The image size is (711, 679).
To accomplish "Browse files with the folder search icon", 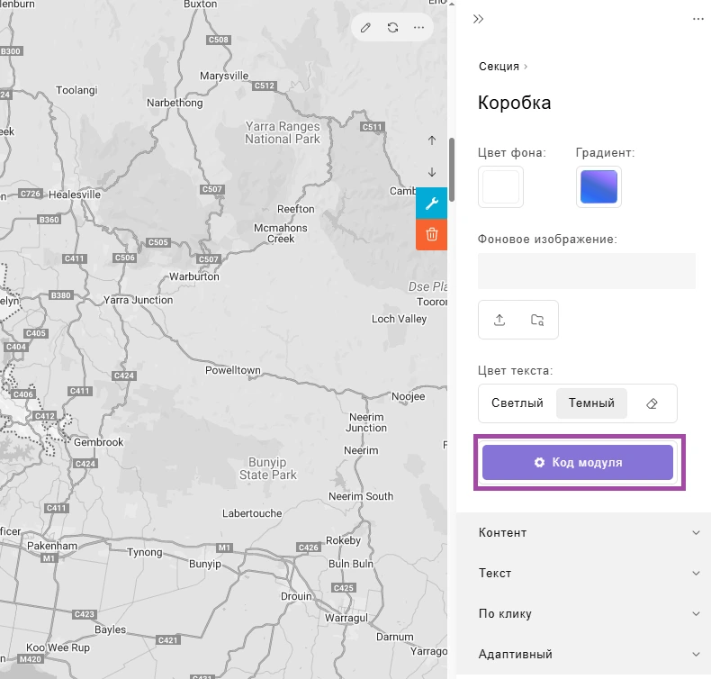I will pos(537,320).
